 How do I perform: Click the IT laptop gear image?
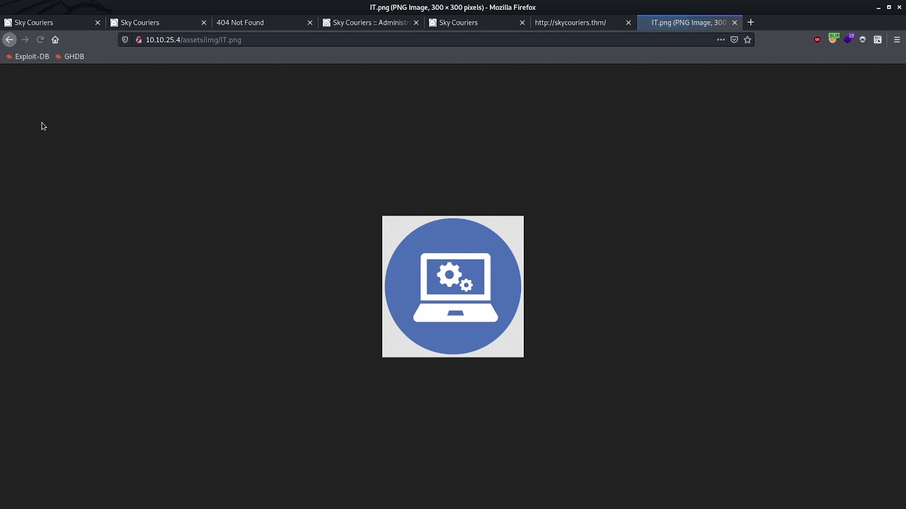click(x=453, y=286)
